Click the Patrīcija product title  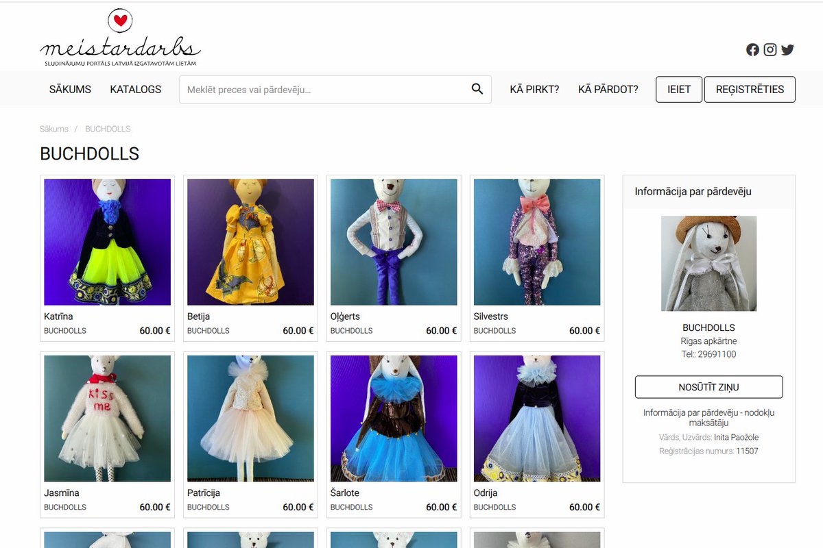[x=204, y=493]
